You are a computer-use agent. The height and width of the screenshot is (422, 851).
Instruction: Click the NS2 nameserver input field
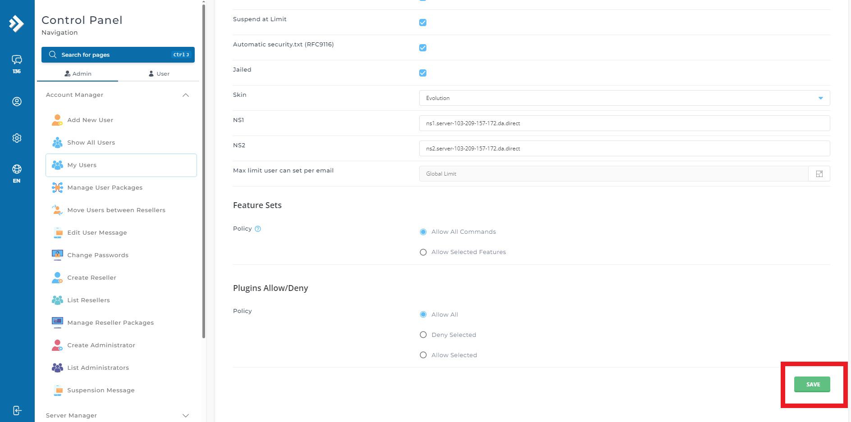(624, 149)
